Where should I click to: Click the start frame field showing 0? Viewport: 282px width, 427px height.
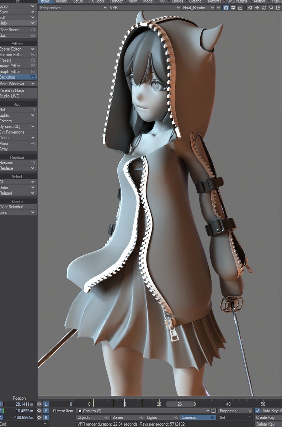tap(62, 404)
